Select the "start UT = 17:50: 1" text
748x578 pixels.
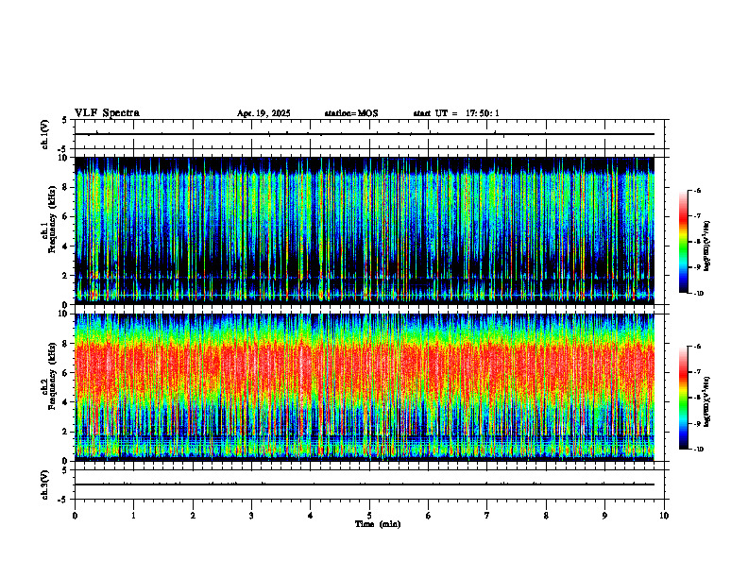click(x=456, y=113)
